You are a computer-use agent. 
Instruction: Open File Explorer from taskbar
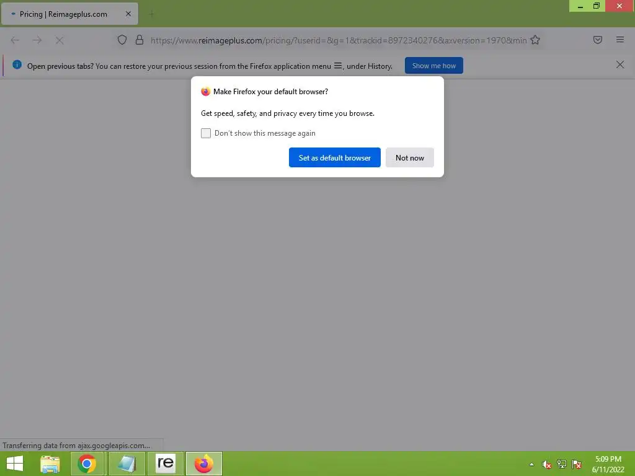click(50, 464)
